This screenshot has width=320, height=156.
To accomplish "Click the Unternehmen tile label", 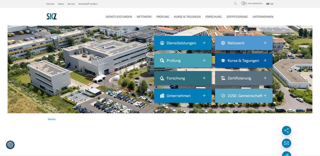I will point(178,96).
